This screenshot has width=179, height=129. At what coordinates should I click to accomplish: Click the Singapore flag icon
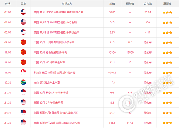(23, 72)
